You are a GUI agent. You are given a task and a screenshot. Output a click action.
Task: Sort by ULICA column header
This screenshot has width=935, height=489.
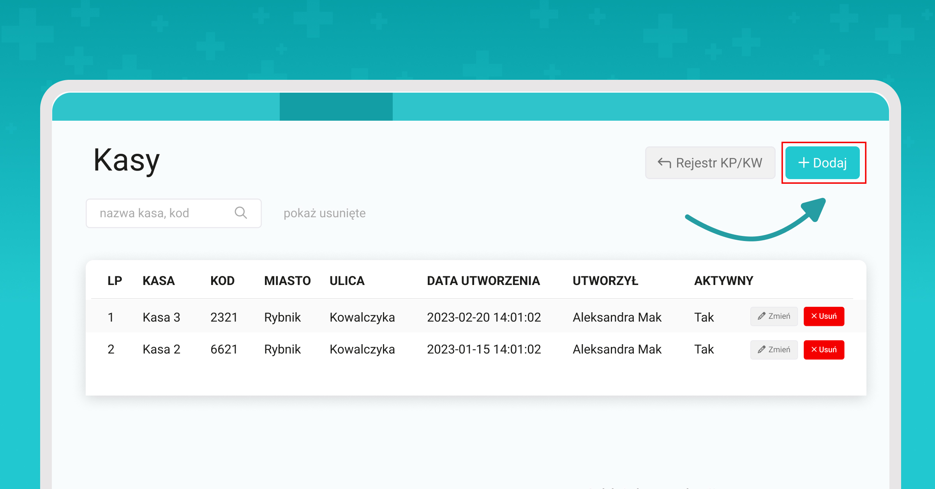[347, 281]
